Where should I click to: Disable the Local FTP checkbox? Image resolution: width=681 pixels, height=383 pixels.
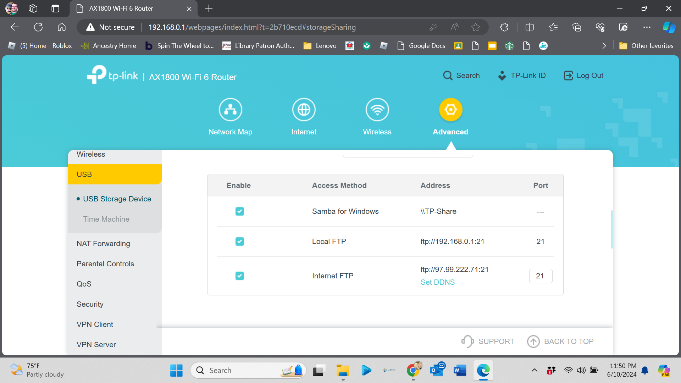tap(240, 242)
